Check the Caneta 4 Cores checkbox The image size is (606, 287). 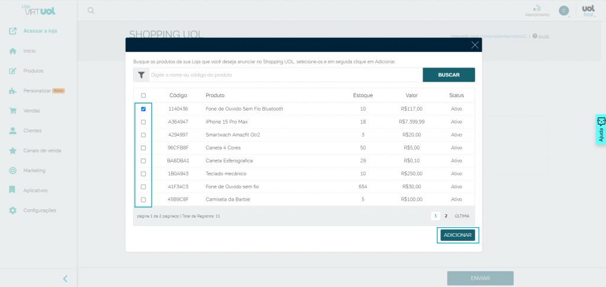point(143,148)
